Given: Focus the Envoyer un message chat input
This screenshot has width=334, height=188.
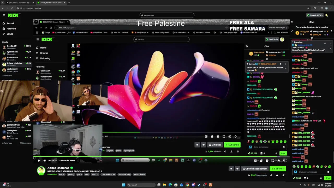Looking at the screenshot, I should pos(312,172).
